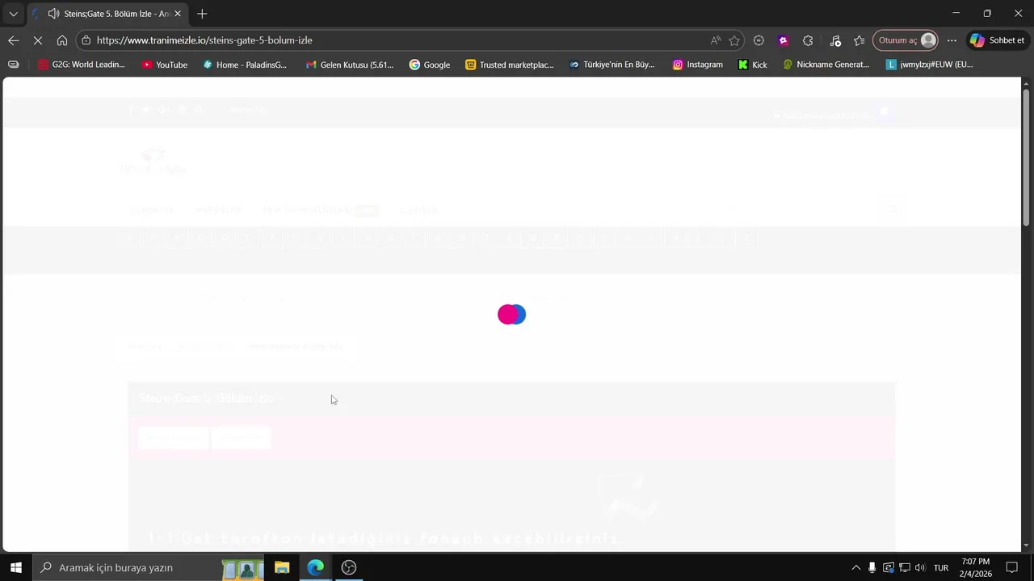Open the Türkiye'nin En Büy... bookmark

[612, 65]
